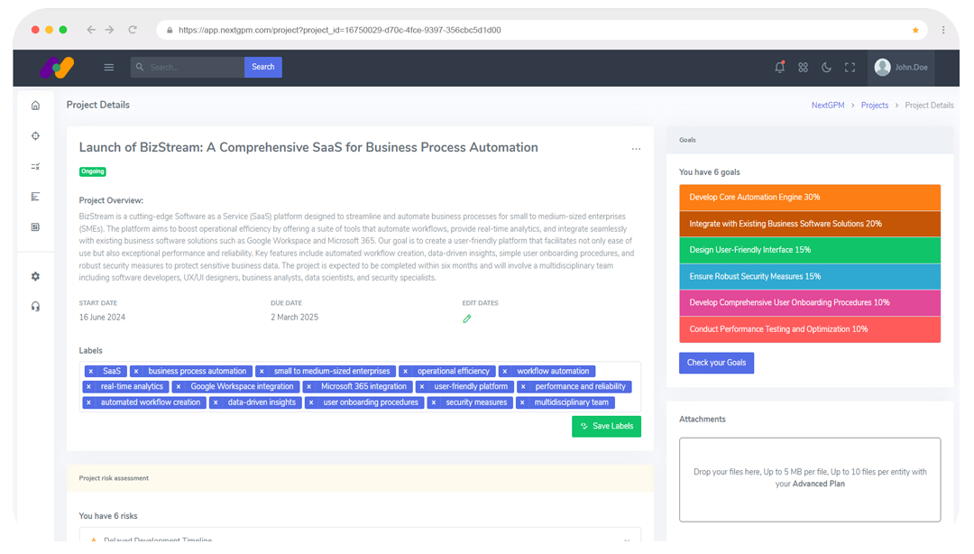Open the crosshair target sidebar icon
This screenshot has height=554, width=974.
click(35, 136)
